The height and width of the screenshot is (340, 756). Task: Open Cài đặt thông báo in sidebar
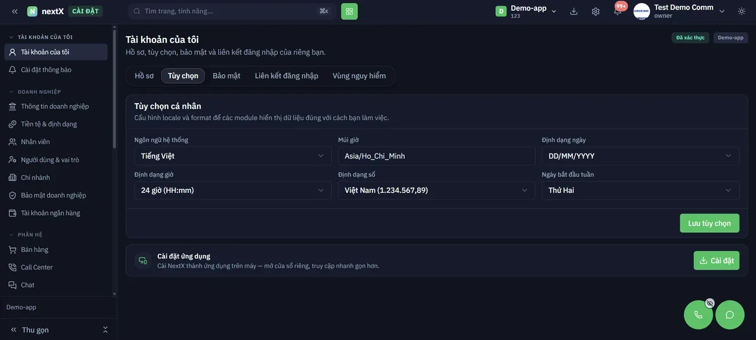(x=56, y=70)
